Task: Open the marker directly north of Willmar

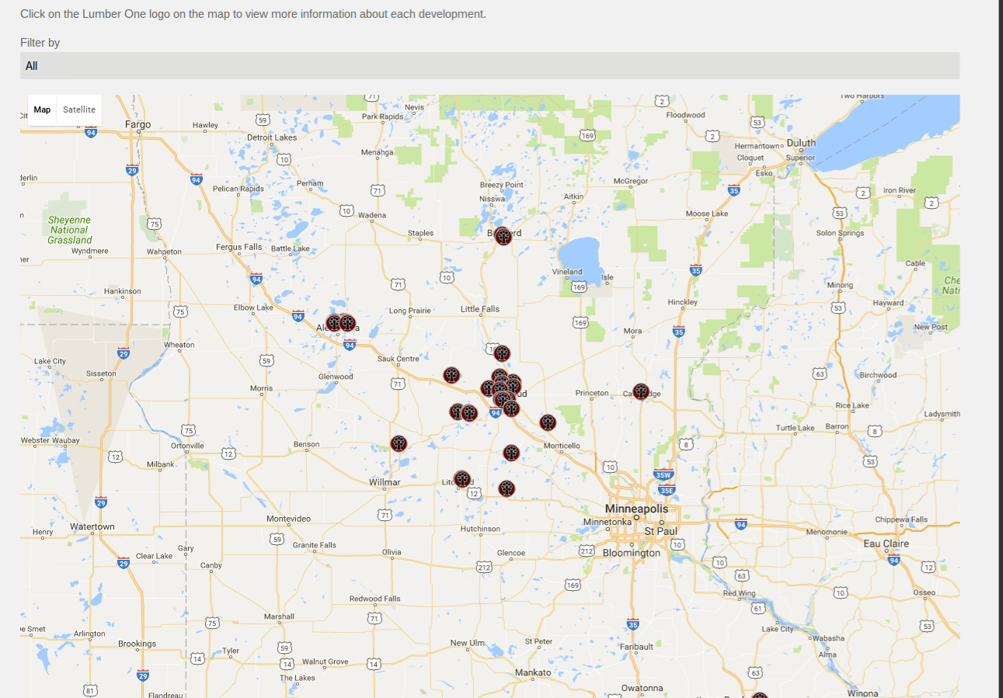Action: tap(399, 443)
